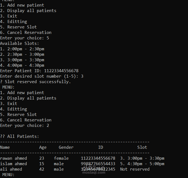Click the 'Slot' column header
The image size is (188, 178).
[x=142, y=147]
